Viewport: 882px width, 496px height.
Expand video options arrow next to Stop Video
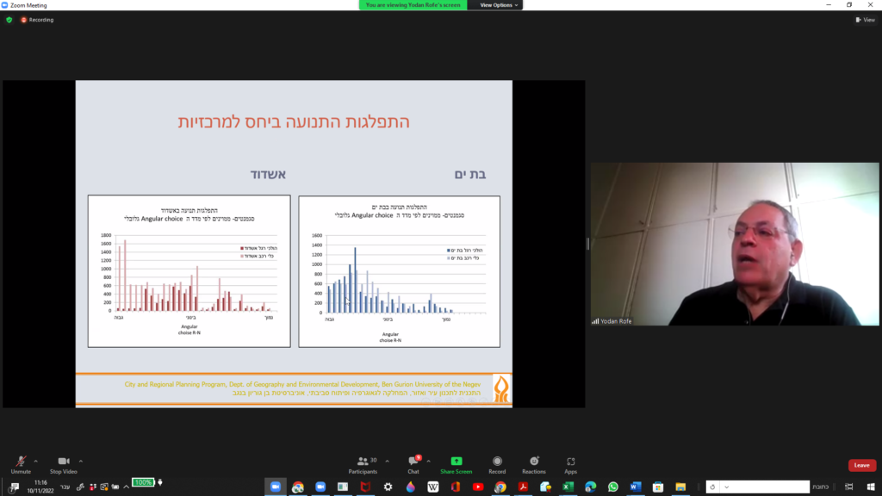[81, 460]
